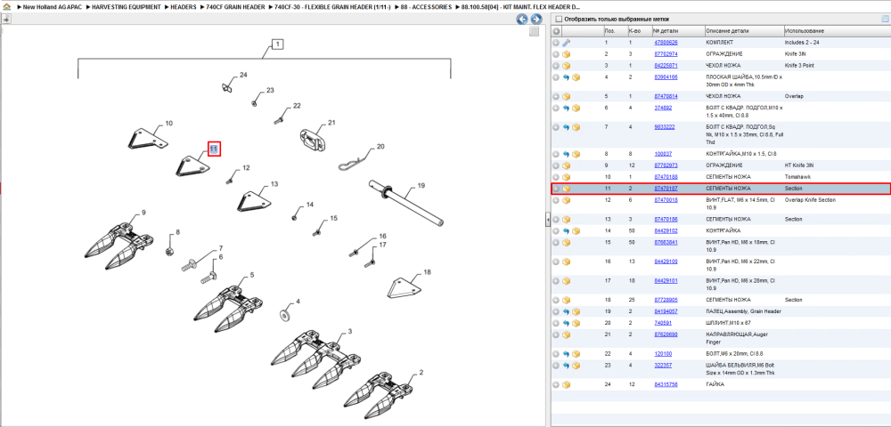The width and height of the screenshot is (891, 427).
Task: Click the box icon for part 87663841
Action: [567, 242]
